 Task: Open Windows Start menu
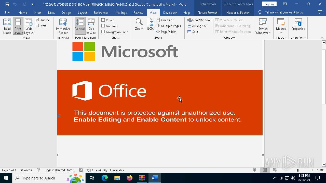(x=6, y=178)
